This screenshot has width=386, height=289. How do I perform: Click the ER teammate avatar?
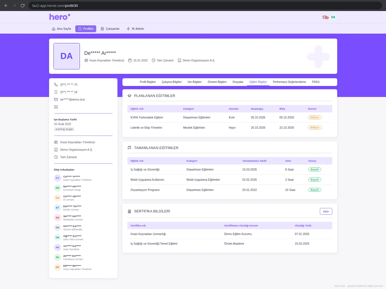tap(57, 267)
